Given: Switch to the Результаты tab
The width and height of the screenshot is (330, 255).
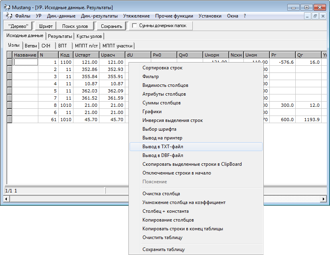Looking at the screenshot, I should click(x=60, y=35).
